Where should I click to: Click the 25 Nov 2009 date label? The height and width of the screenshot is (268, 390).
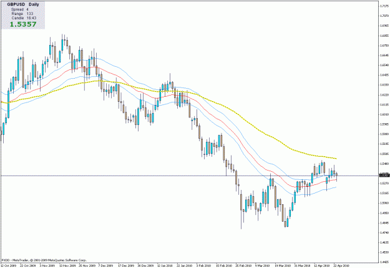pyautogui.click(x=87, y=266)
